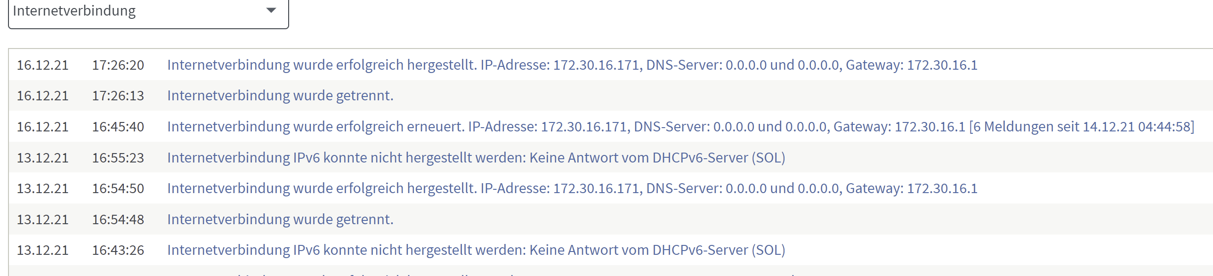Open the 16:54:48 Internetverbindung wurde getrennt message
This screenshot has height=276, width=1213.
(280, 219)
